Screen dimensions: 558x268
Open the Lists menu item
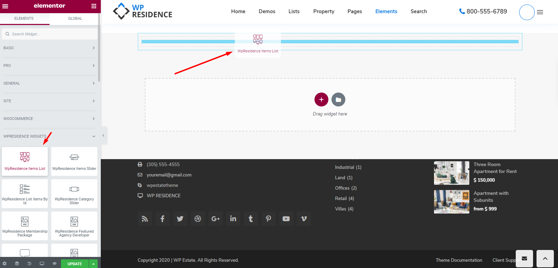[294, 11]
